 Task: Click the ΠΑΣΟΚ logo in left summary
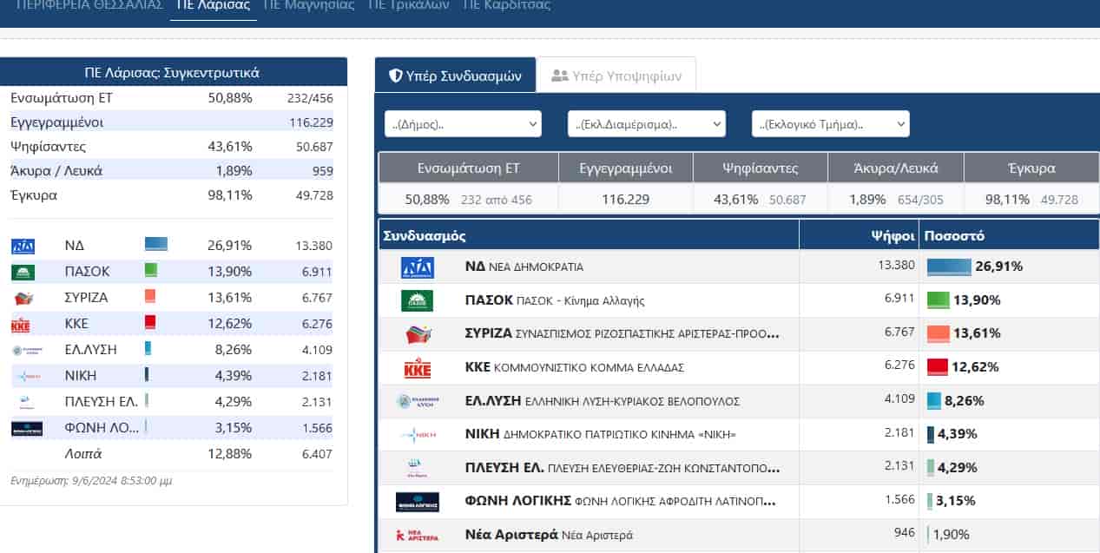(x=23, y=273)
